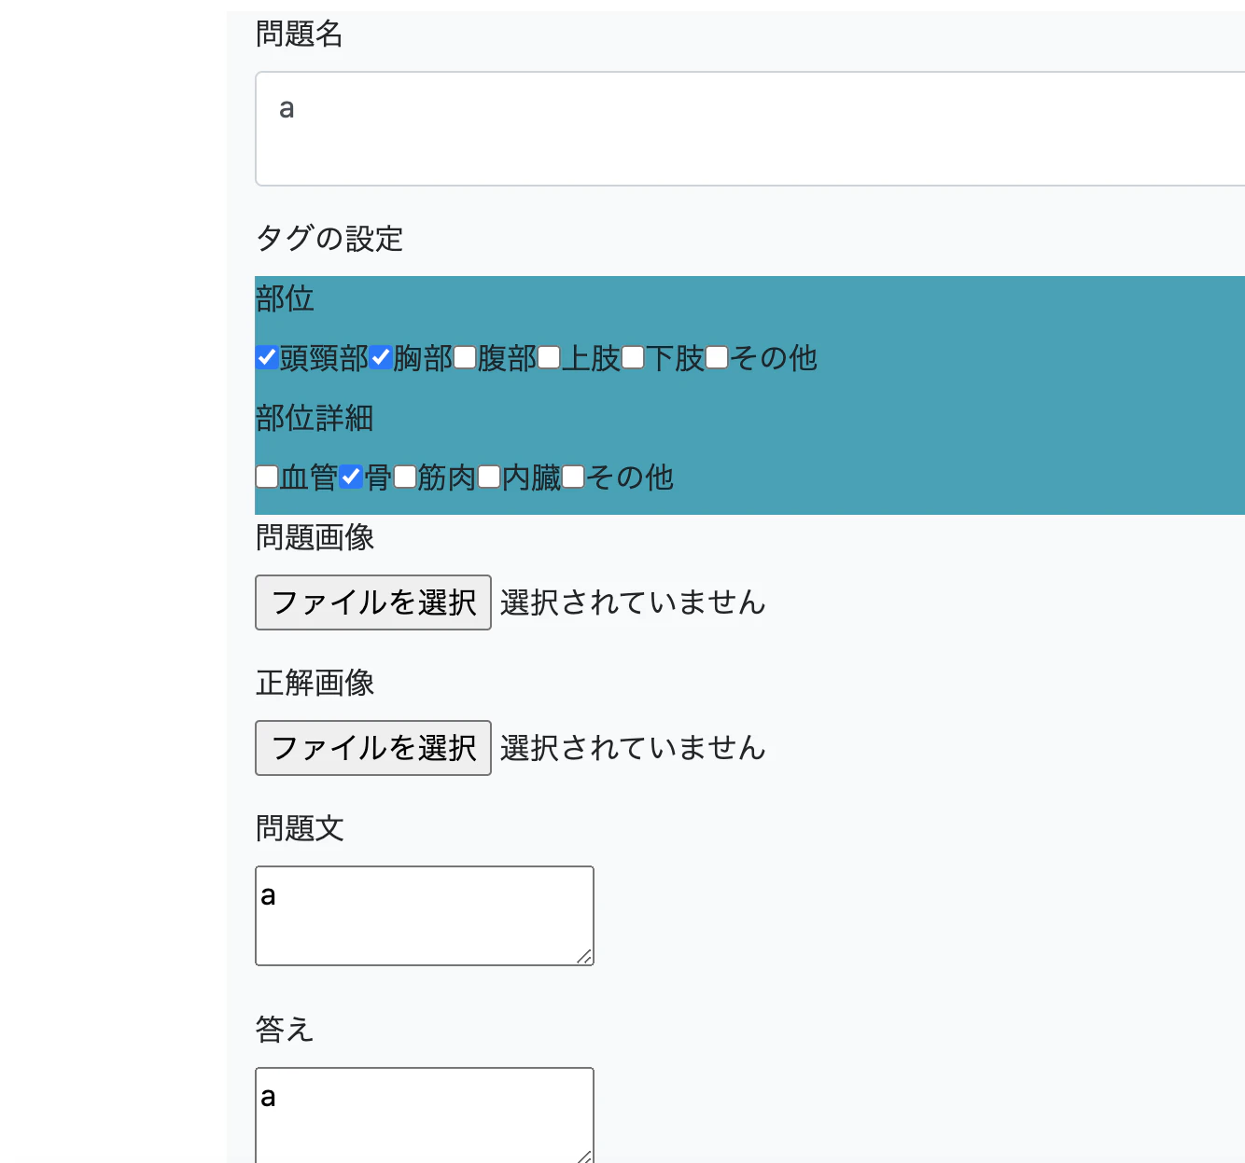This screenshot has height=1163, width=1245.
Task: Click ファイルを選択 under 問題画像
Action: point(372,602)
